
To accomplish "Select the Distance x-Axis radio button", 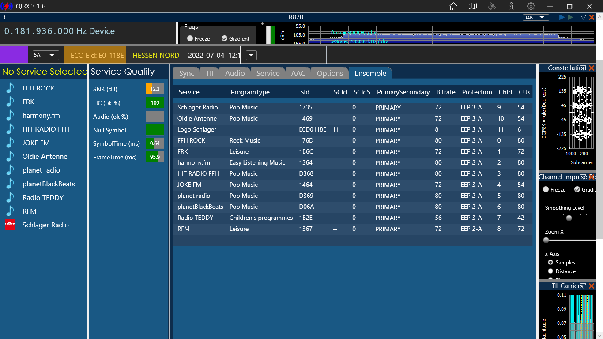I will pyautogui.click(x=550, y=271).
